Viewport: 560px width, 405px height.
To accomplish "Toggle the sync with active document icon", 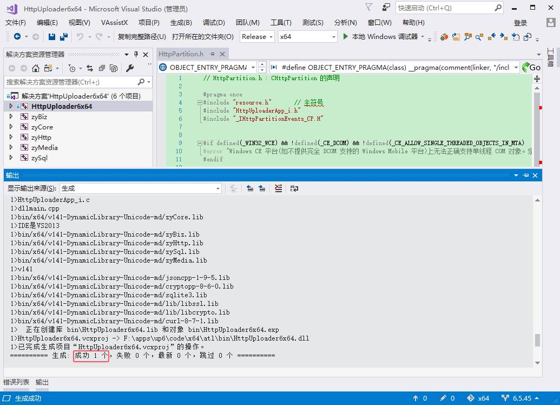I will 89,68.
